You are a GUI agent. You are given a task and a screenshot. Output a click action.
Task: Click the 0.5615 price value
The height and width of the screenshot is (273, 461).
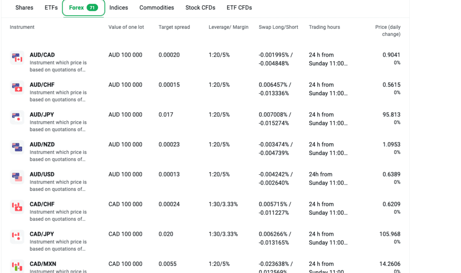[391, 85]
